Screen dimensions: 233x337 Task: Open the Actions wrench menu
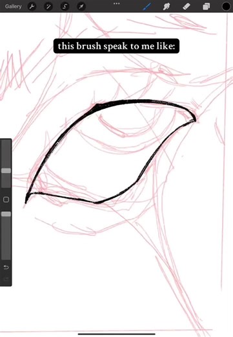(x=32, y=6)
